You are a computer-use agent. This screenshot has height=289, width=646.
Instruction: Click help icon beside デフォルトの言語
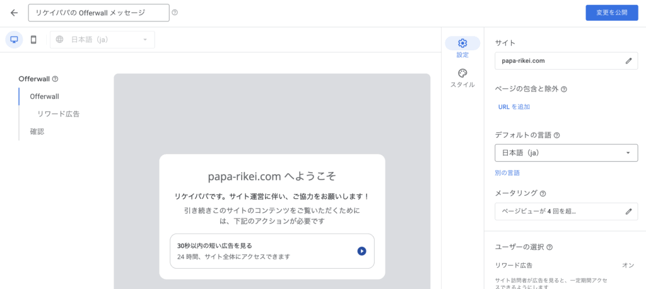click(x=556, y=135)
